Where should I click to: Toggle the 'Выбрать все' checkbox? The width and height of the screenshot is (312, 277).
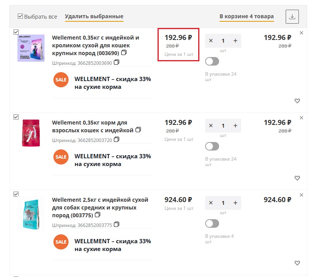tap(20, 16)
